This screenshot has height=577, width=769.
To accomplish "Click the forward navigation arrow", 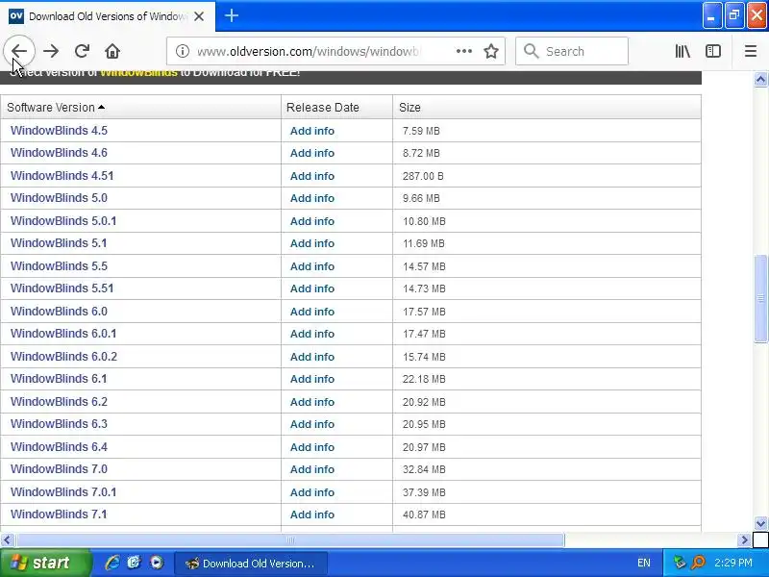I will 51,51.
